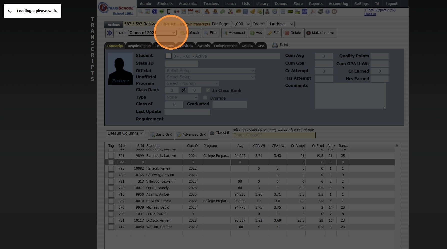Open the Order dropdown showing id # desc
The height and width of the screenshot is (249, 447).
[280, 24]
